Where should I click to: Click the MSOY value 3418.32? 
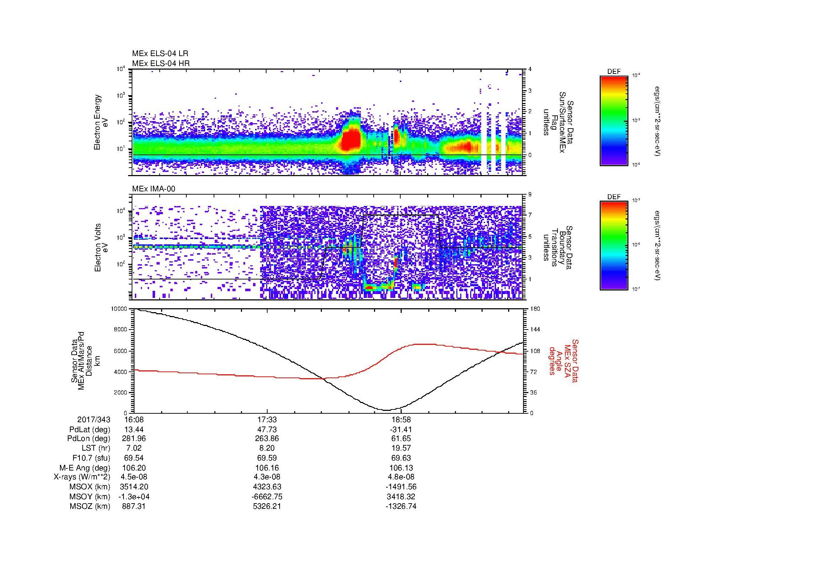401,496
